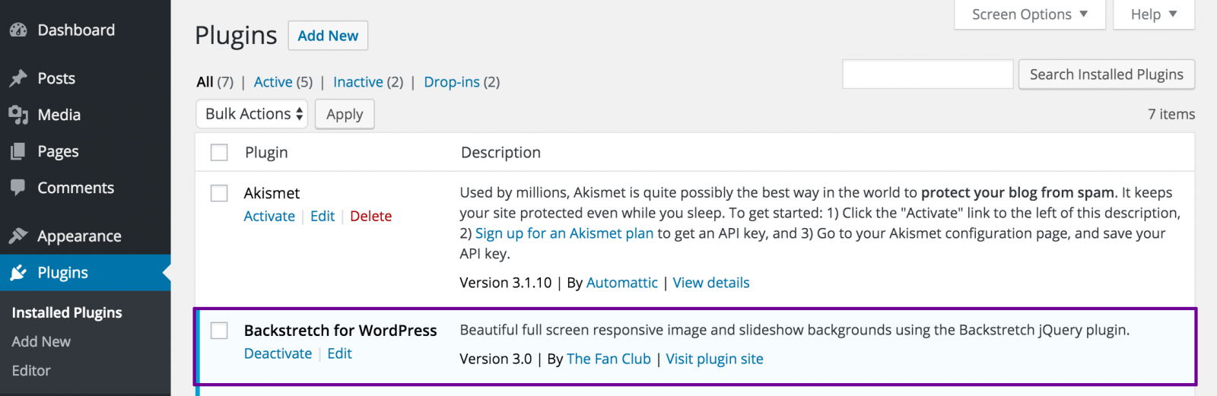The image size is (1217, 396).
Task: Click the Version 3.0 text
Action: 496,360
